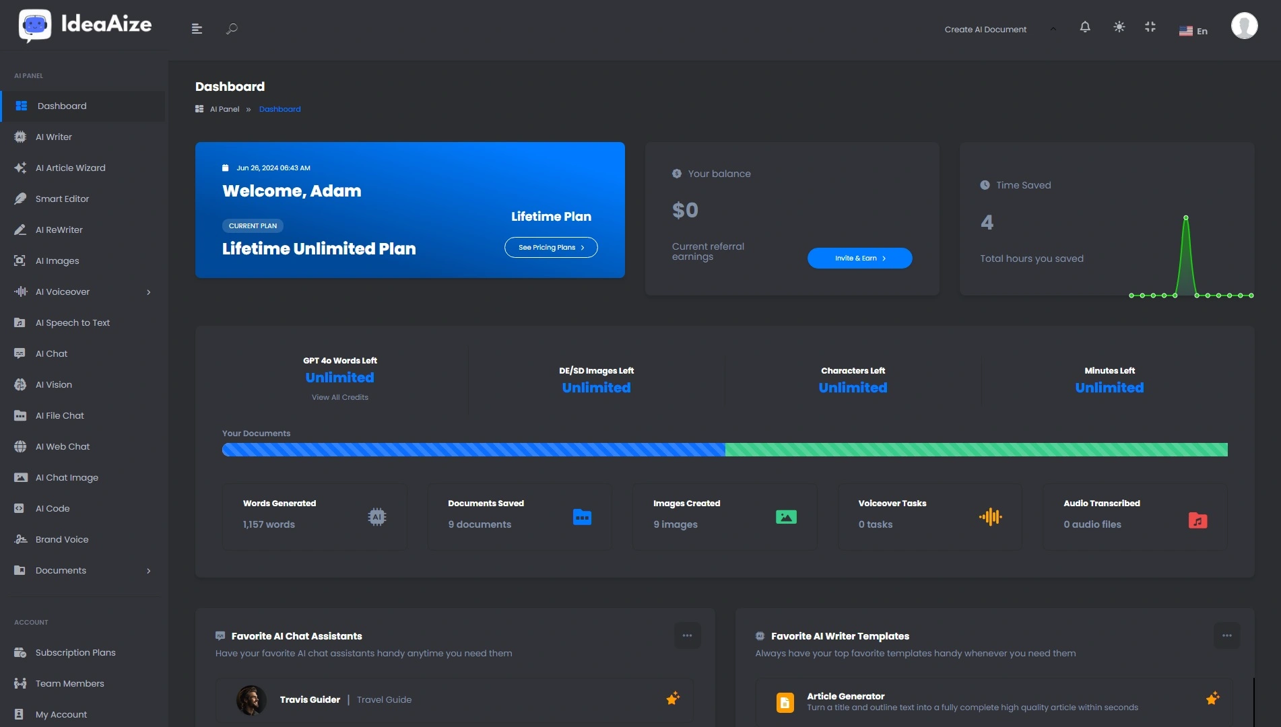Toggle fullscreen mode
Viewport: 1281px width, 727px height.
[x=1150, y=26]
